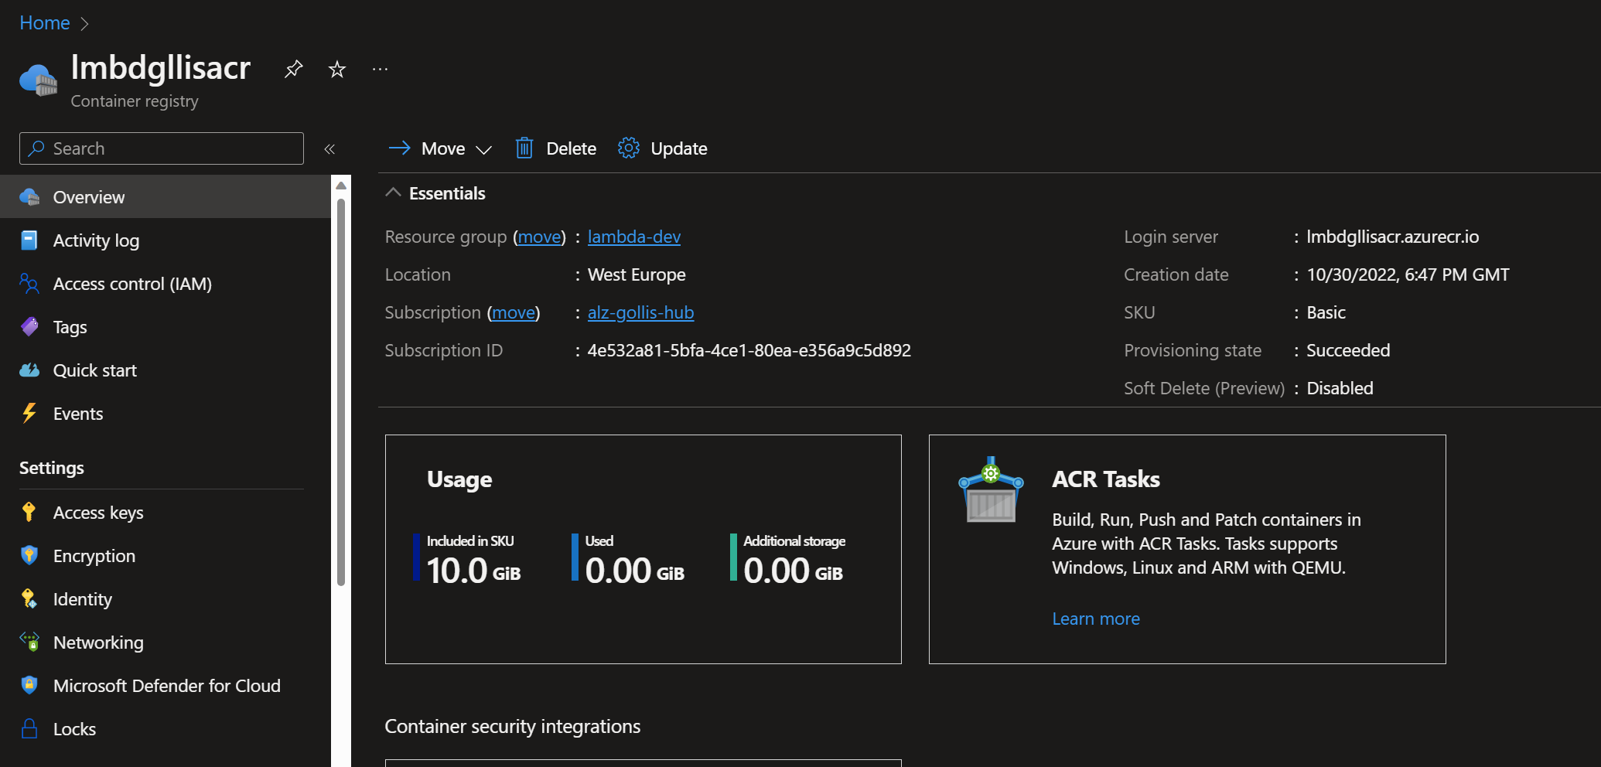1601x767 pixels.
Task: Open Access control (IAM) page
Action: [132, 284]
